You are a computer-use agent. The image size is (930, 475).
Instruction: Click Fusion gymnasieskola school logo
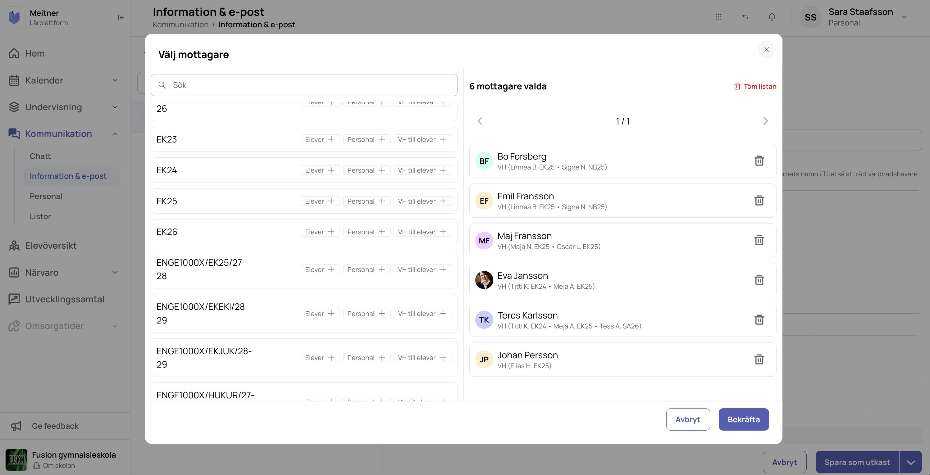(16, 459)
